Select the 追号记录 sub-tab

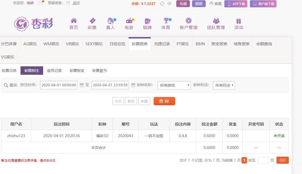pos(54,71)
